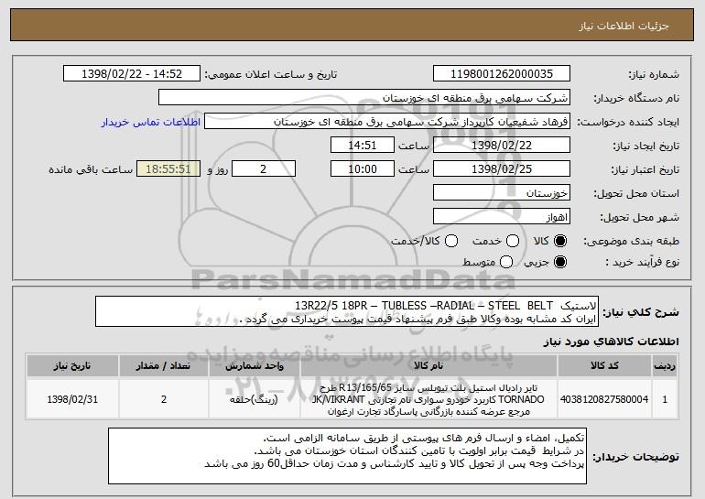The image size is (705, 499).
Task: Click the اطلاعات کالاهای مورد نیاز section heading
Action: coord(611,342)
